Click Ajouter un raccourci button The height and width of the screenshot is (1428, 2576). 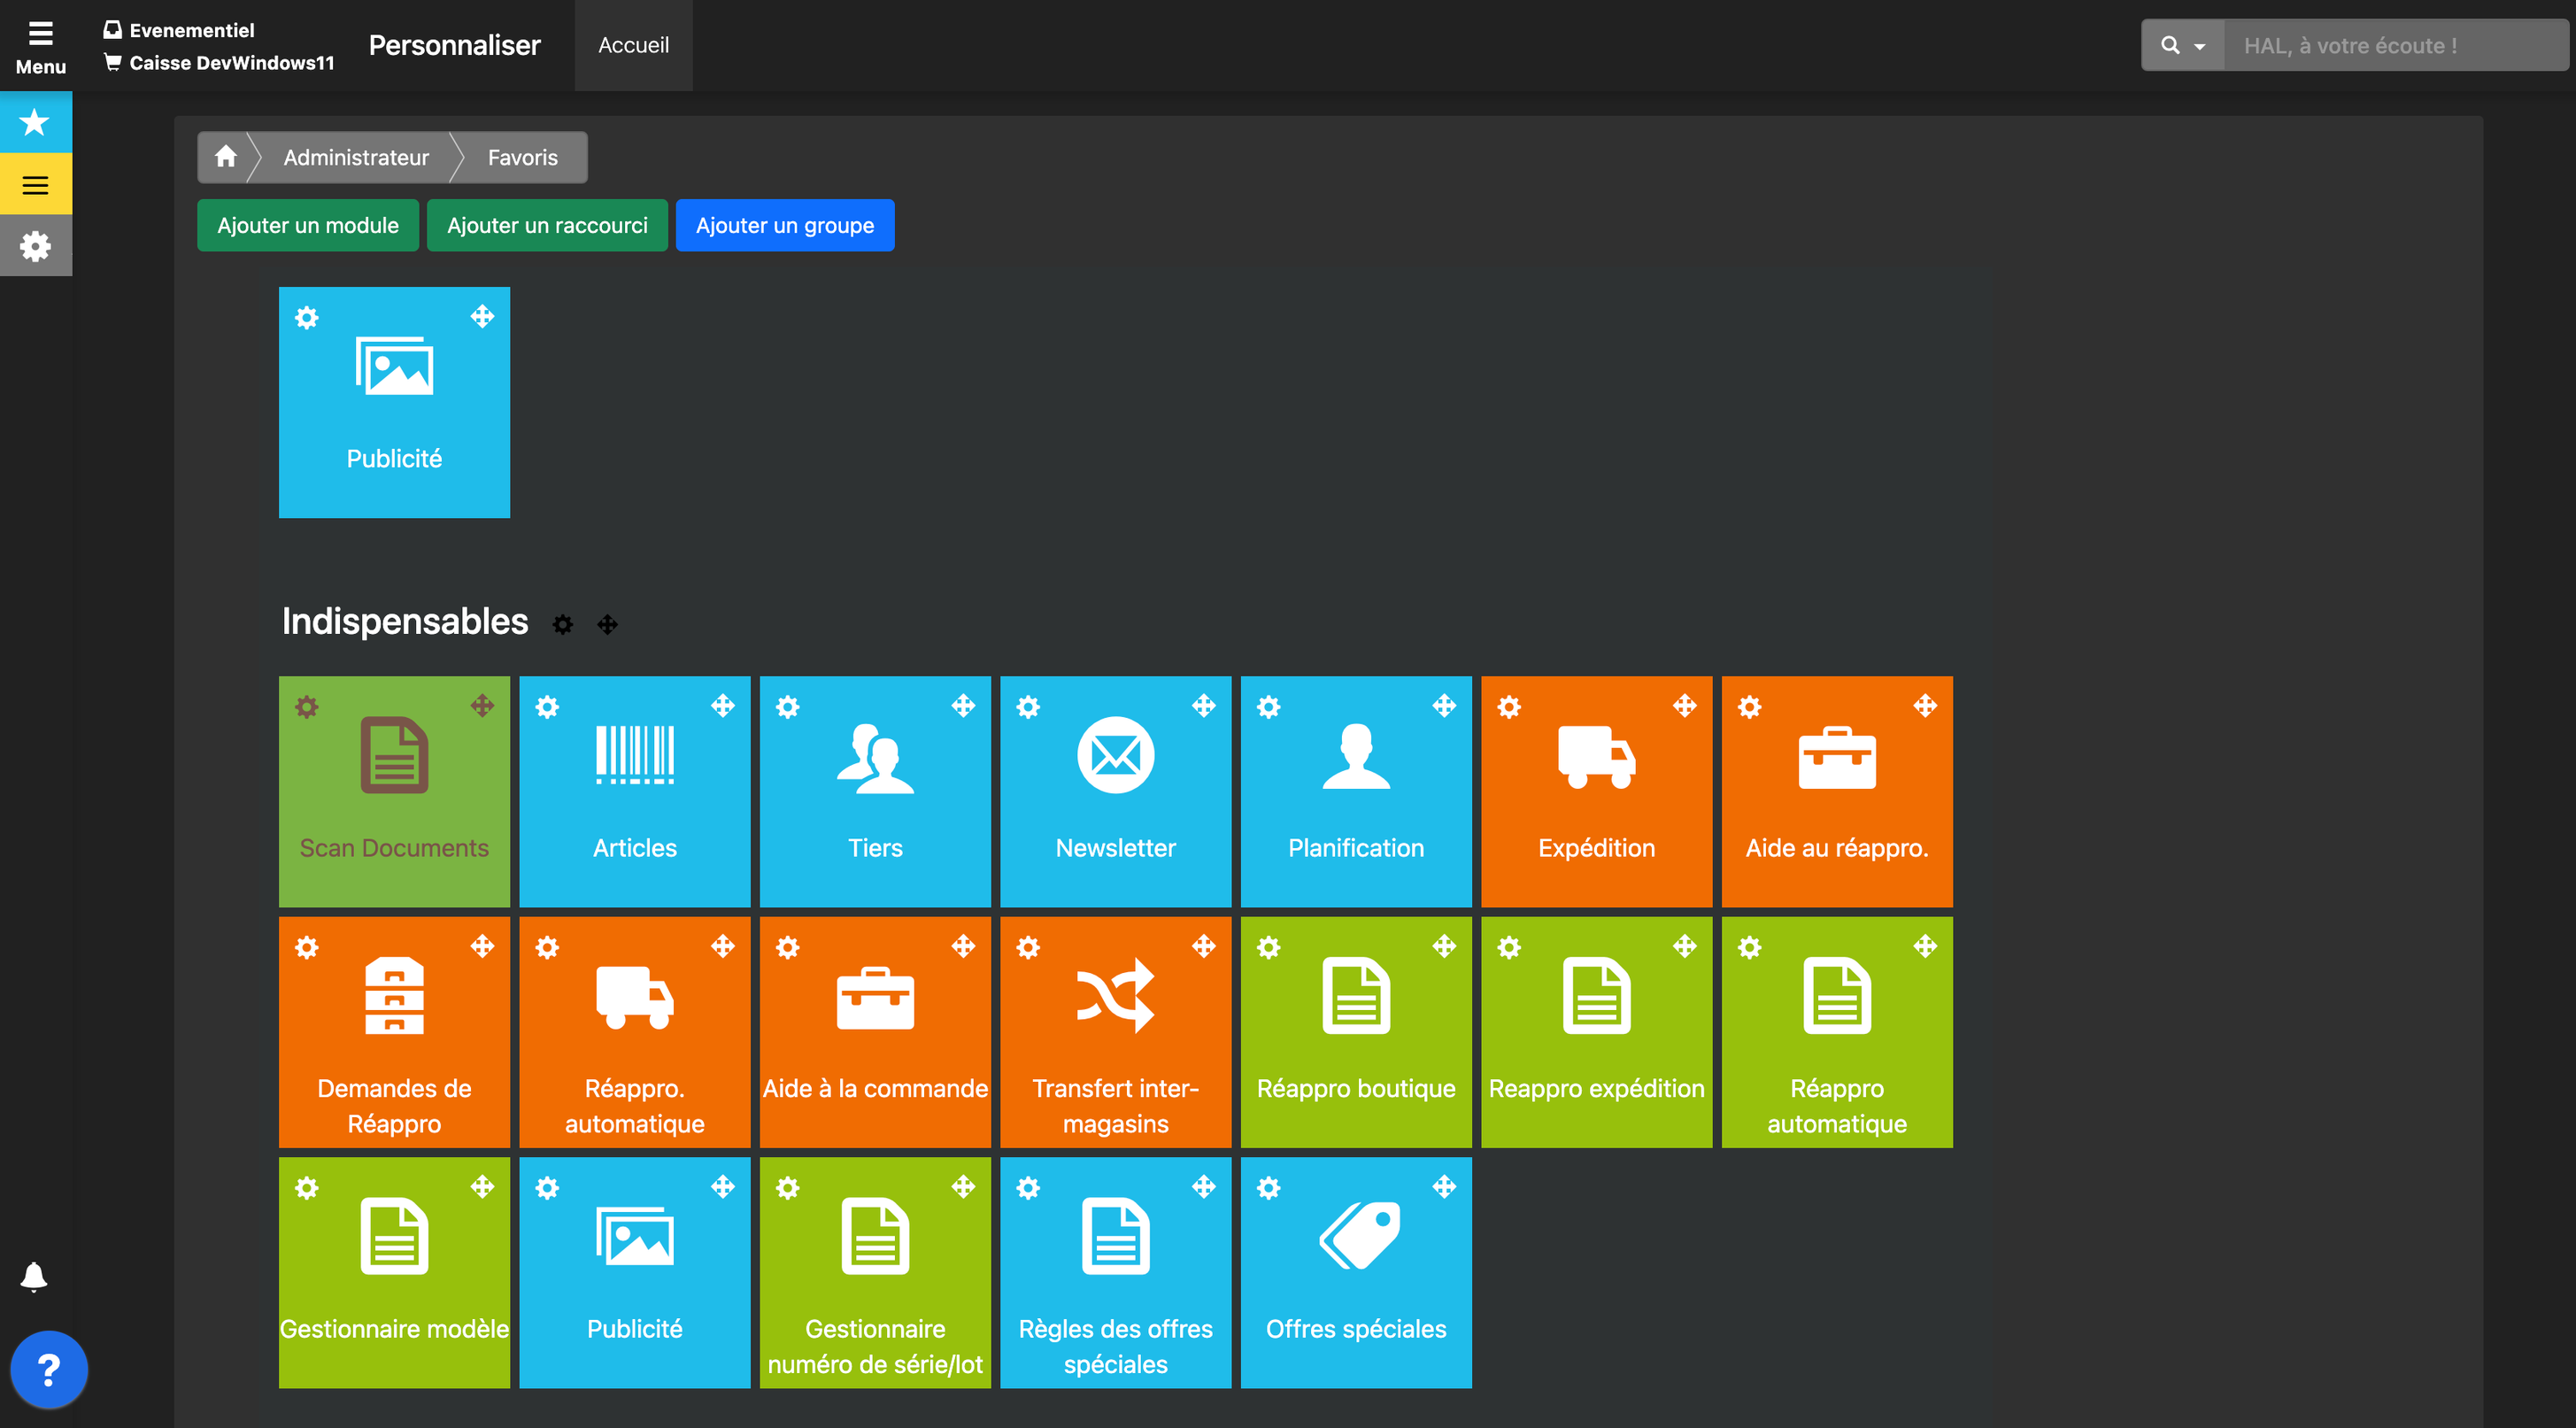click(547, 225)
